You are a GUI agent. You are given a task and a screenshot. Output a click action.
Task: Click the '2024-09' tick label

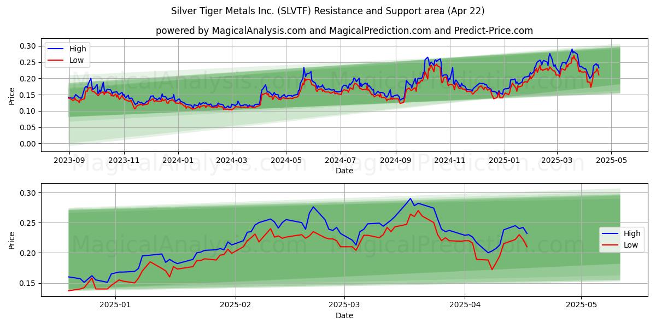396,160
